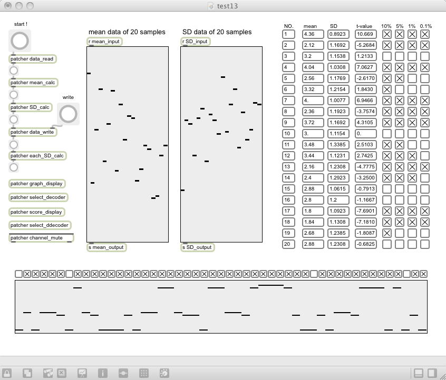446x380 pixels.
Task: Toggle the right sidebar panel icon
Action: click(432, 373)
